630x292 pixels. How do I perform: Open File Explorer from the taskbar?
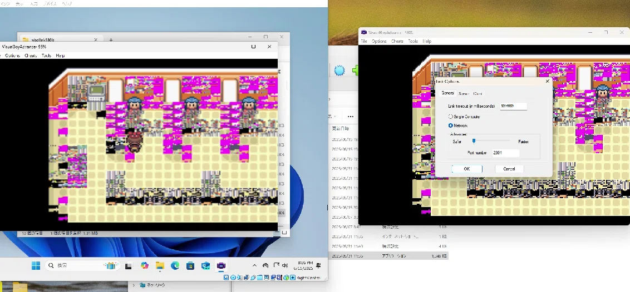point(160,265)
